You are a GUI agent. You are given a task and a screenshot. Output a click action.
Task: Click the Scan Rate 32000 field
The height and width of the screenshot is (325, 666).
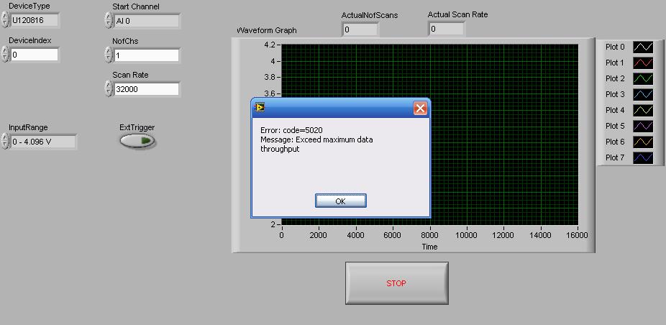(147, 89)
